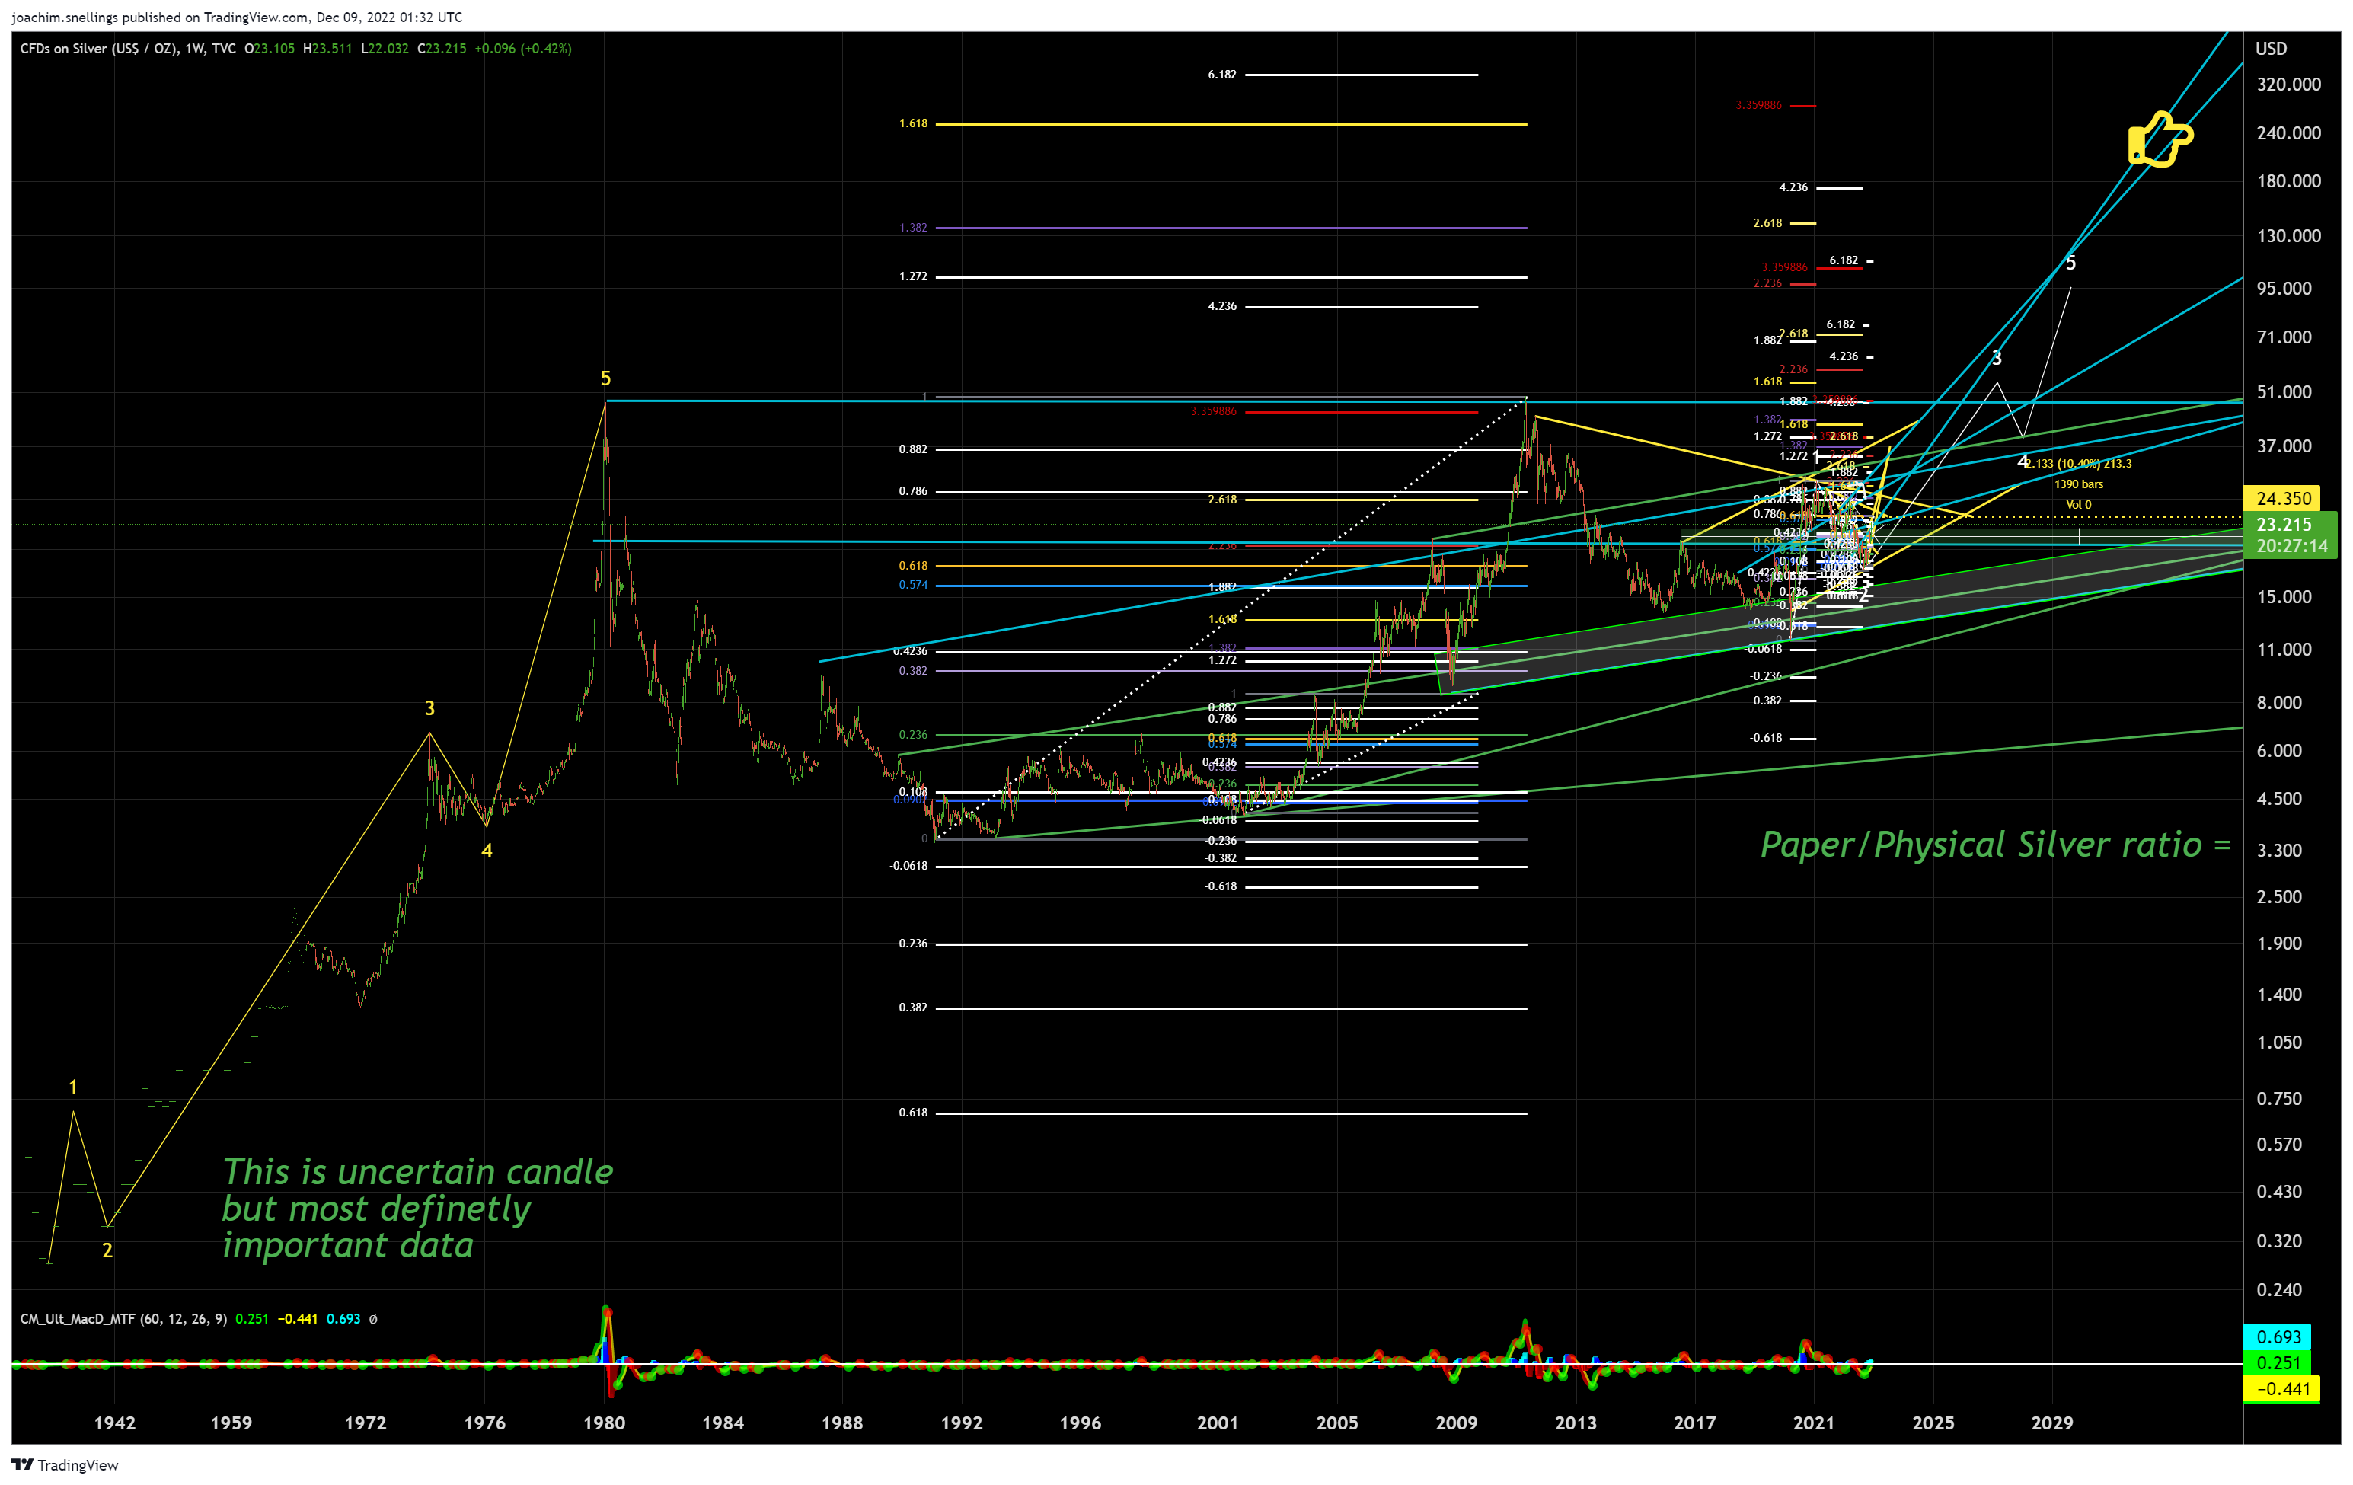Click the 15.000 price axis label
Screen dimensions: 2353x1485
click(x=2284, y=597)
